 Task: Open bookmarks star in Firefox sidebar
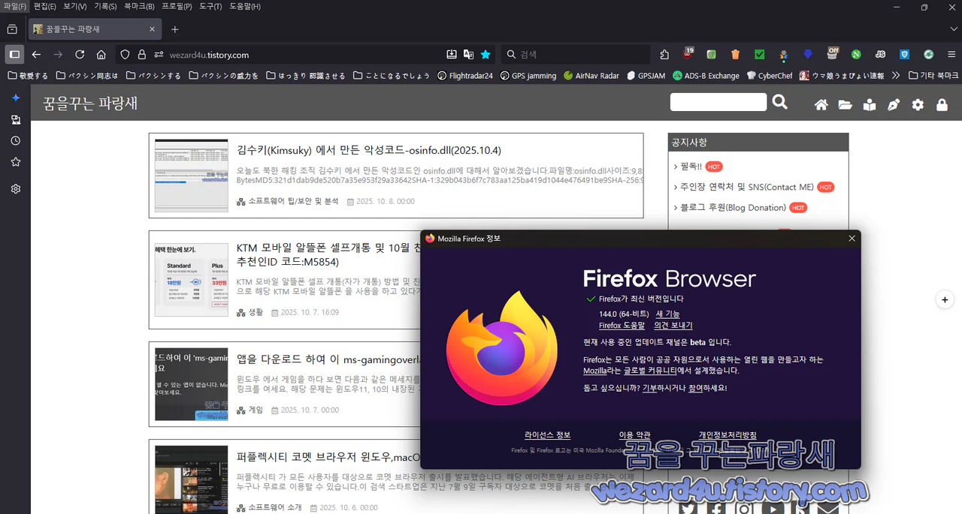[15, 162]
